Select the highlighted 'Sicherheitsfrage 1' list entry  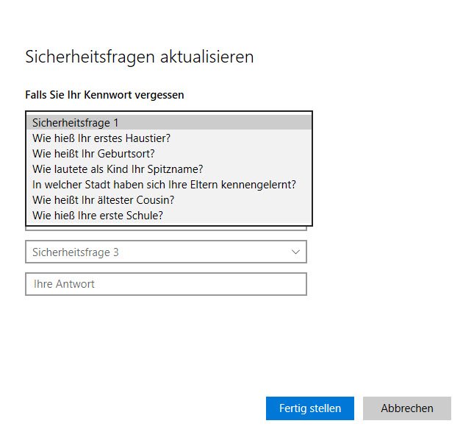click(169, 122)
